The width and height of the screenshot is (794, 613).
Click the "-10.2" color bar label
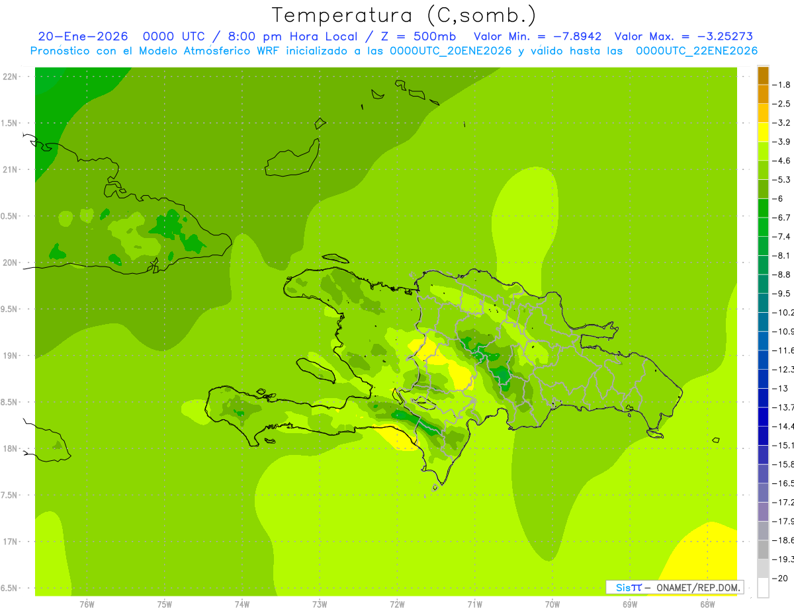tap(783, 312)
